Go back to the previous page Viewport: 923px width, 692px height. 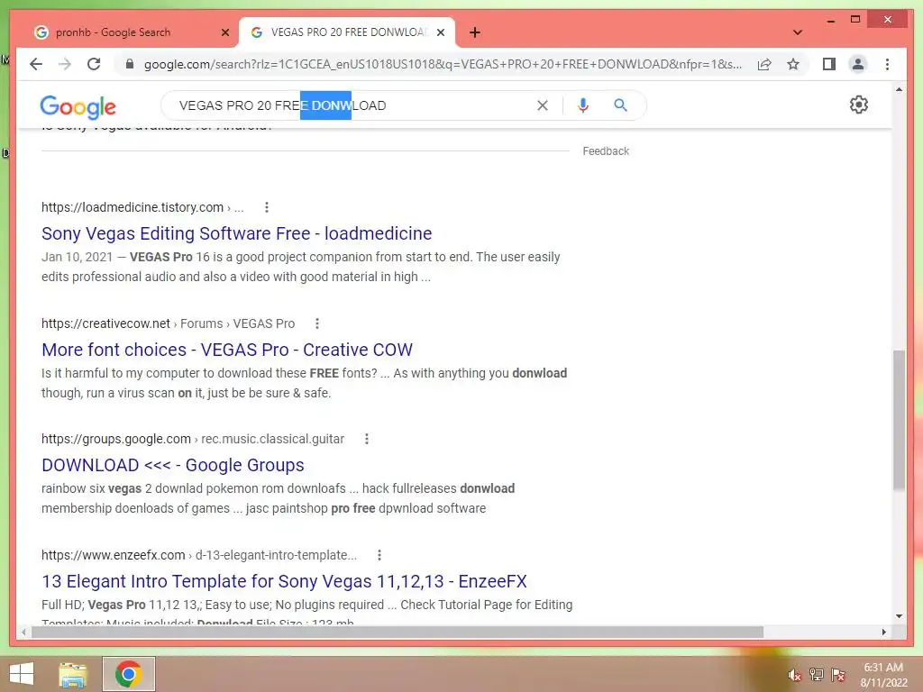(x=36, y=64)
